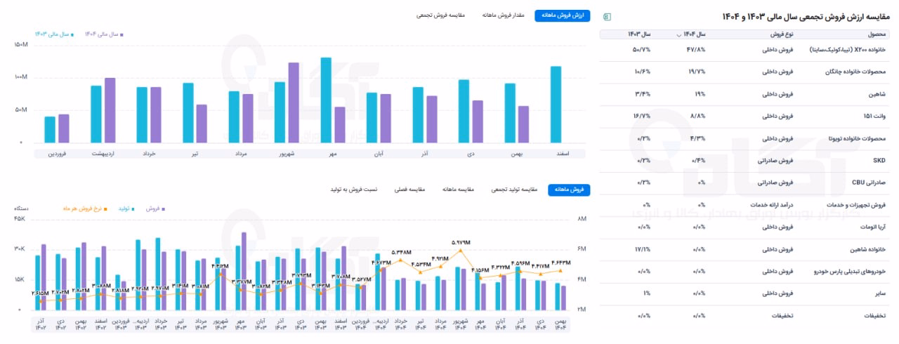899x344 pixels.
Task: Click the تخفیفات product cell
Action: coord(874,315)
